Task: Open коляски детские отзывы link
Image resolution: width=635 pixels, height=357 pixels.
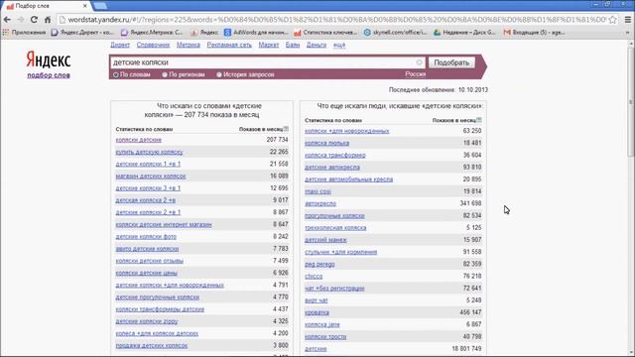Action: coord(150,261)
